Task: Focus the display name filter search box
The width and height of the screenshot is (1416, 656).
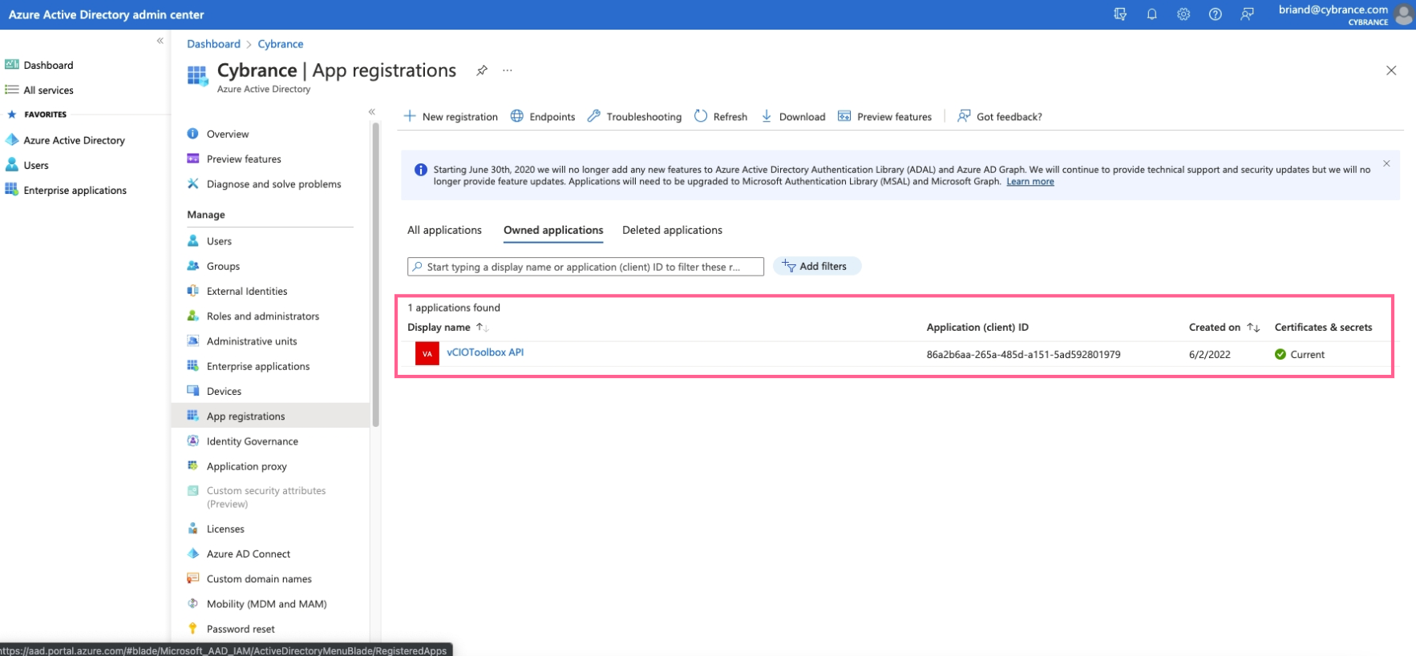Action: [585, 267]
